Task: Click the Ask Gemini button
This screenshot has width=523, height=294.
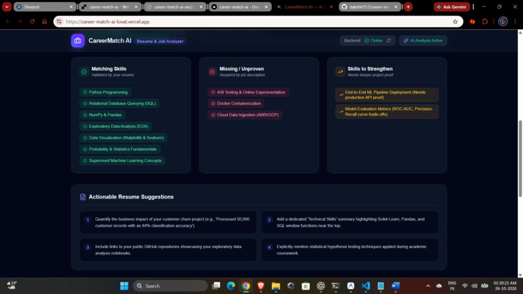Action: [x=452, y=6]
